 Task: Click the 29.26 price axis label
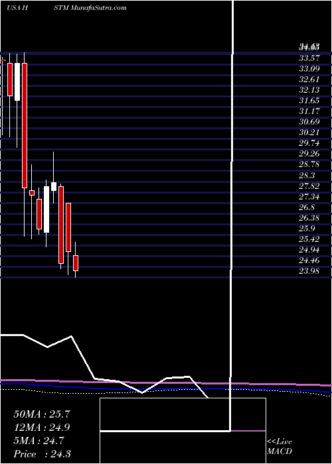coord(309,154)
